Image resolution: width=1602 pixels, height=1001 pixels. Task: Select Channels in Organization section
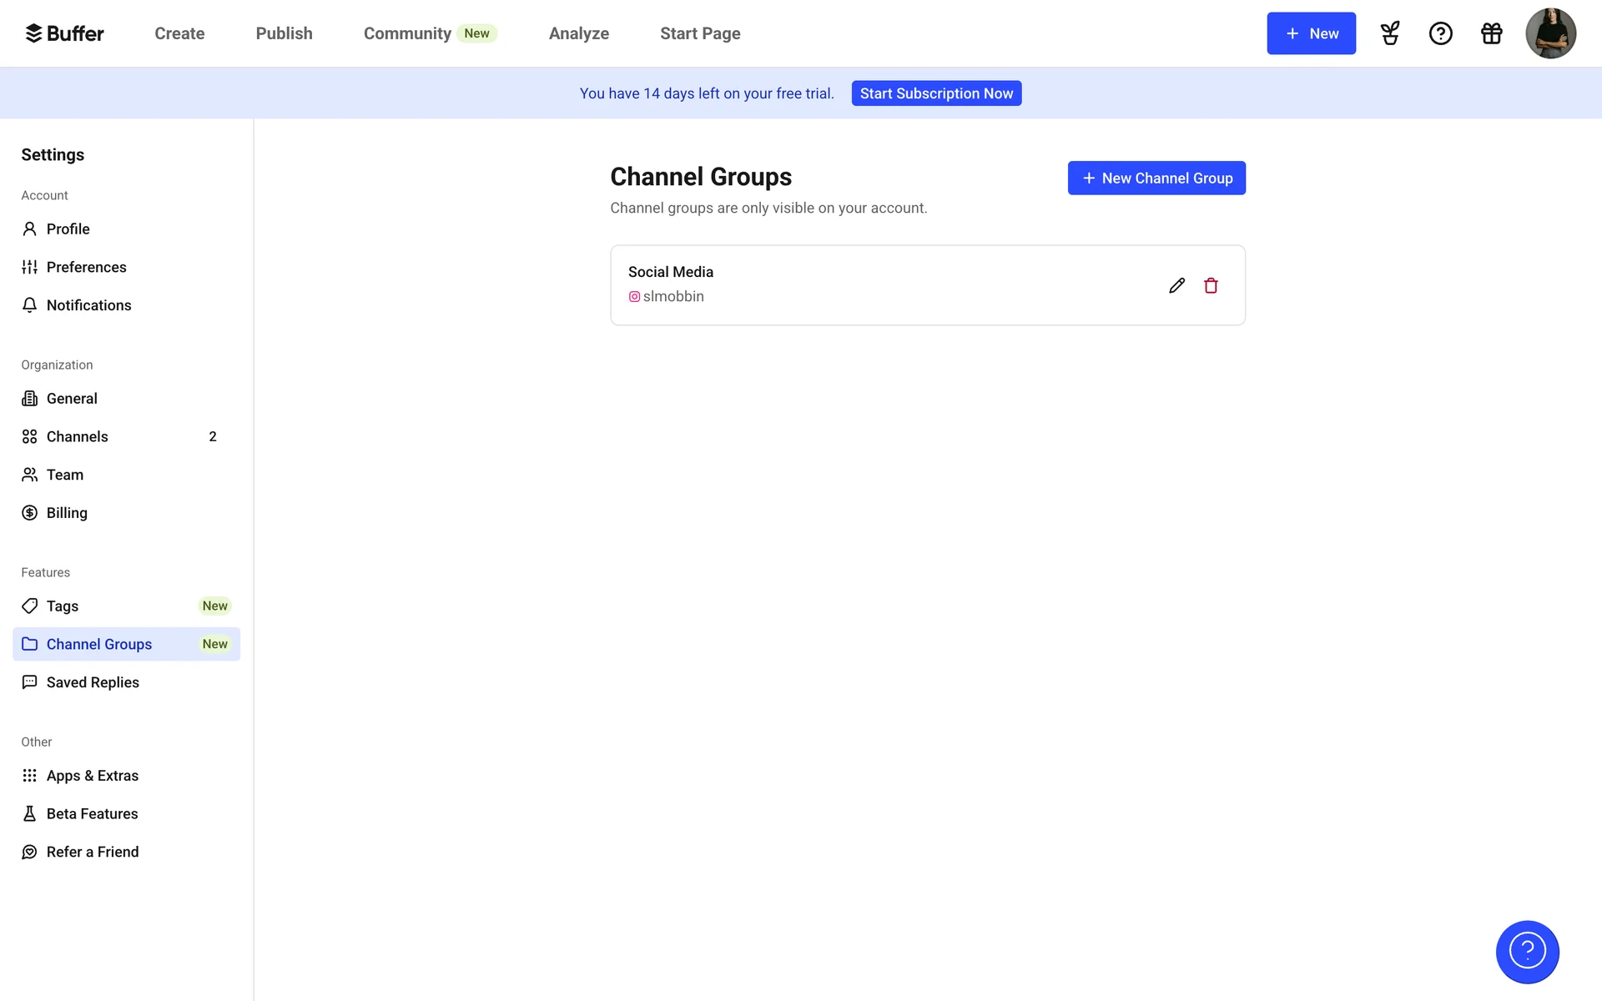tap(77, 436)
